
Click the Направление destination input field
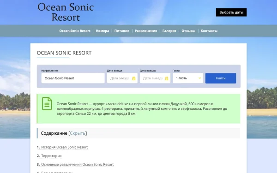[x=73, y=78]
